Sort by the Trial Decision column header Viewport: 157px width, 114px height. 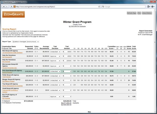point(55,47)
